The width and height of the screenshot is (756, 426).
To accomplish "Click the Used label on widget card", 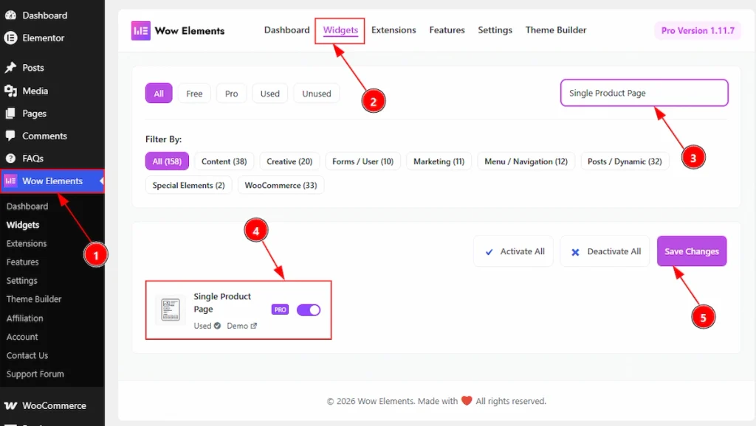I will coord(202,326).
